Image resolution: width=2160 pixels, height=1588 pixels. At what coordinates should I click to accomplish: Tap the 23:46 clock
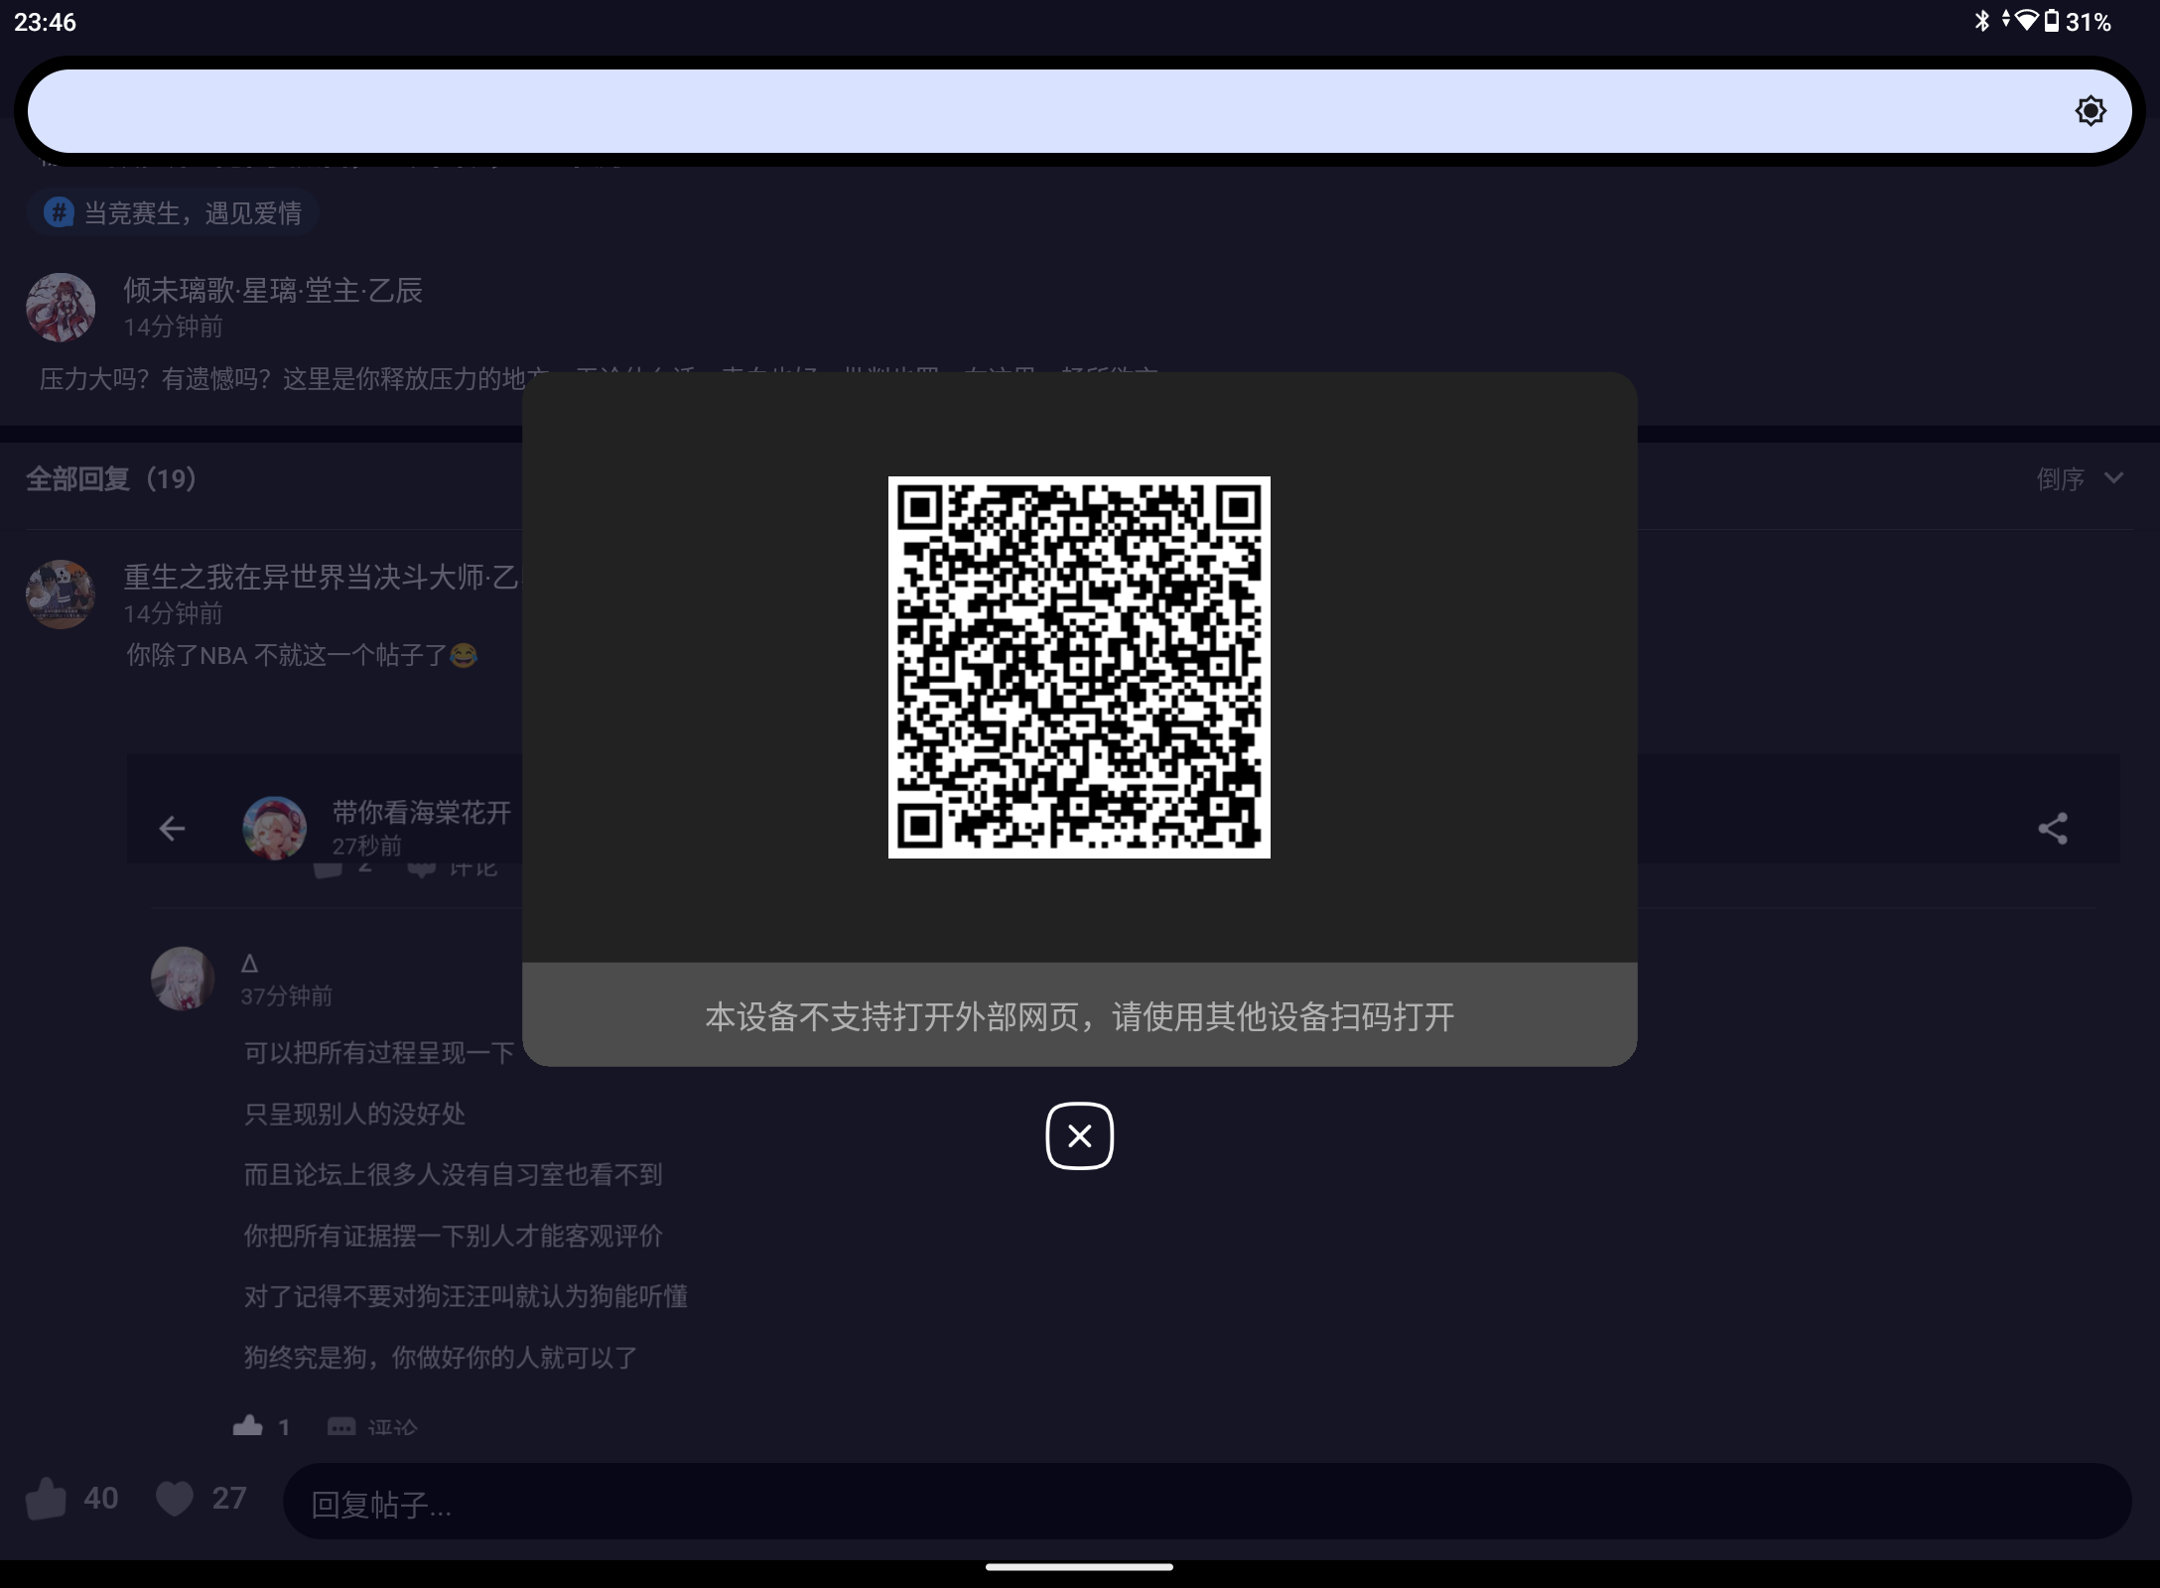[45, 22]
